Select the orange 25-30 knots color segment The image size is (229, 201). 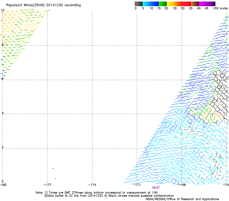179,4
